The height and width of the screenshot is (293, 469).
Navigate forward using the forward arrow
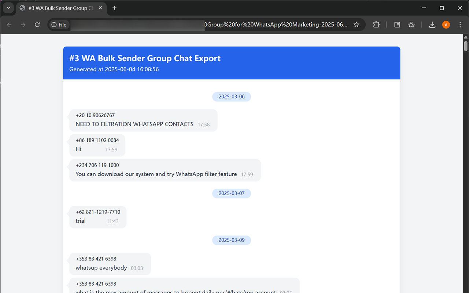pyautogui.click(x=23, y=25)
